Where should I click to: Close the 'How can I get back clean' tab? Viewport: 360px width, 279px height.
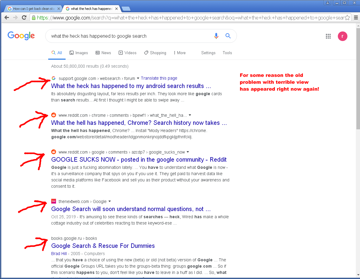(x=58, y=9)
